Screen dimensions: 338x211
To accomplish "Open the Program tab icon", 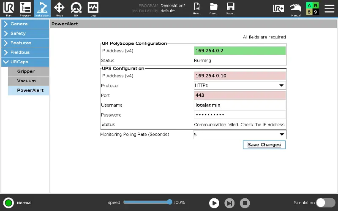I will 25,8.
